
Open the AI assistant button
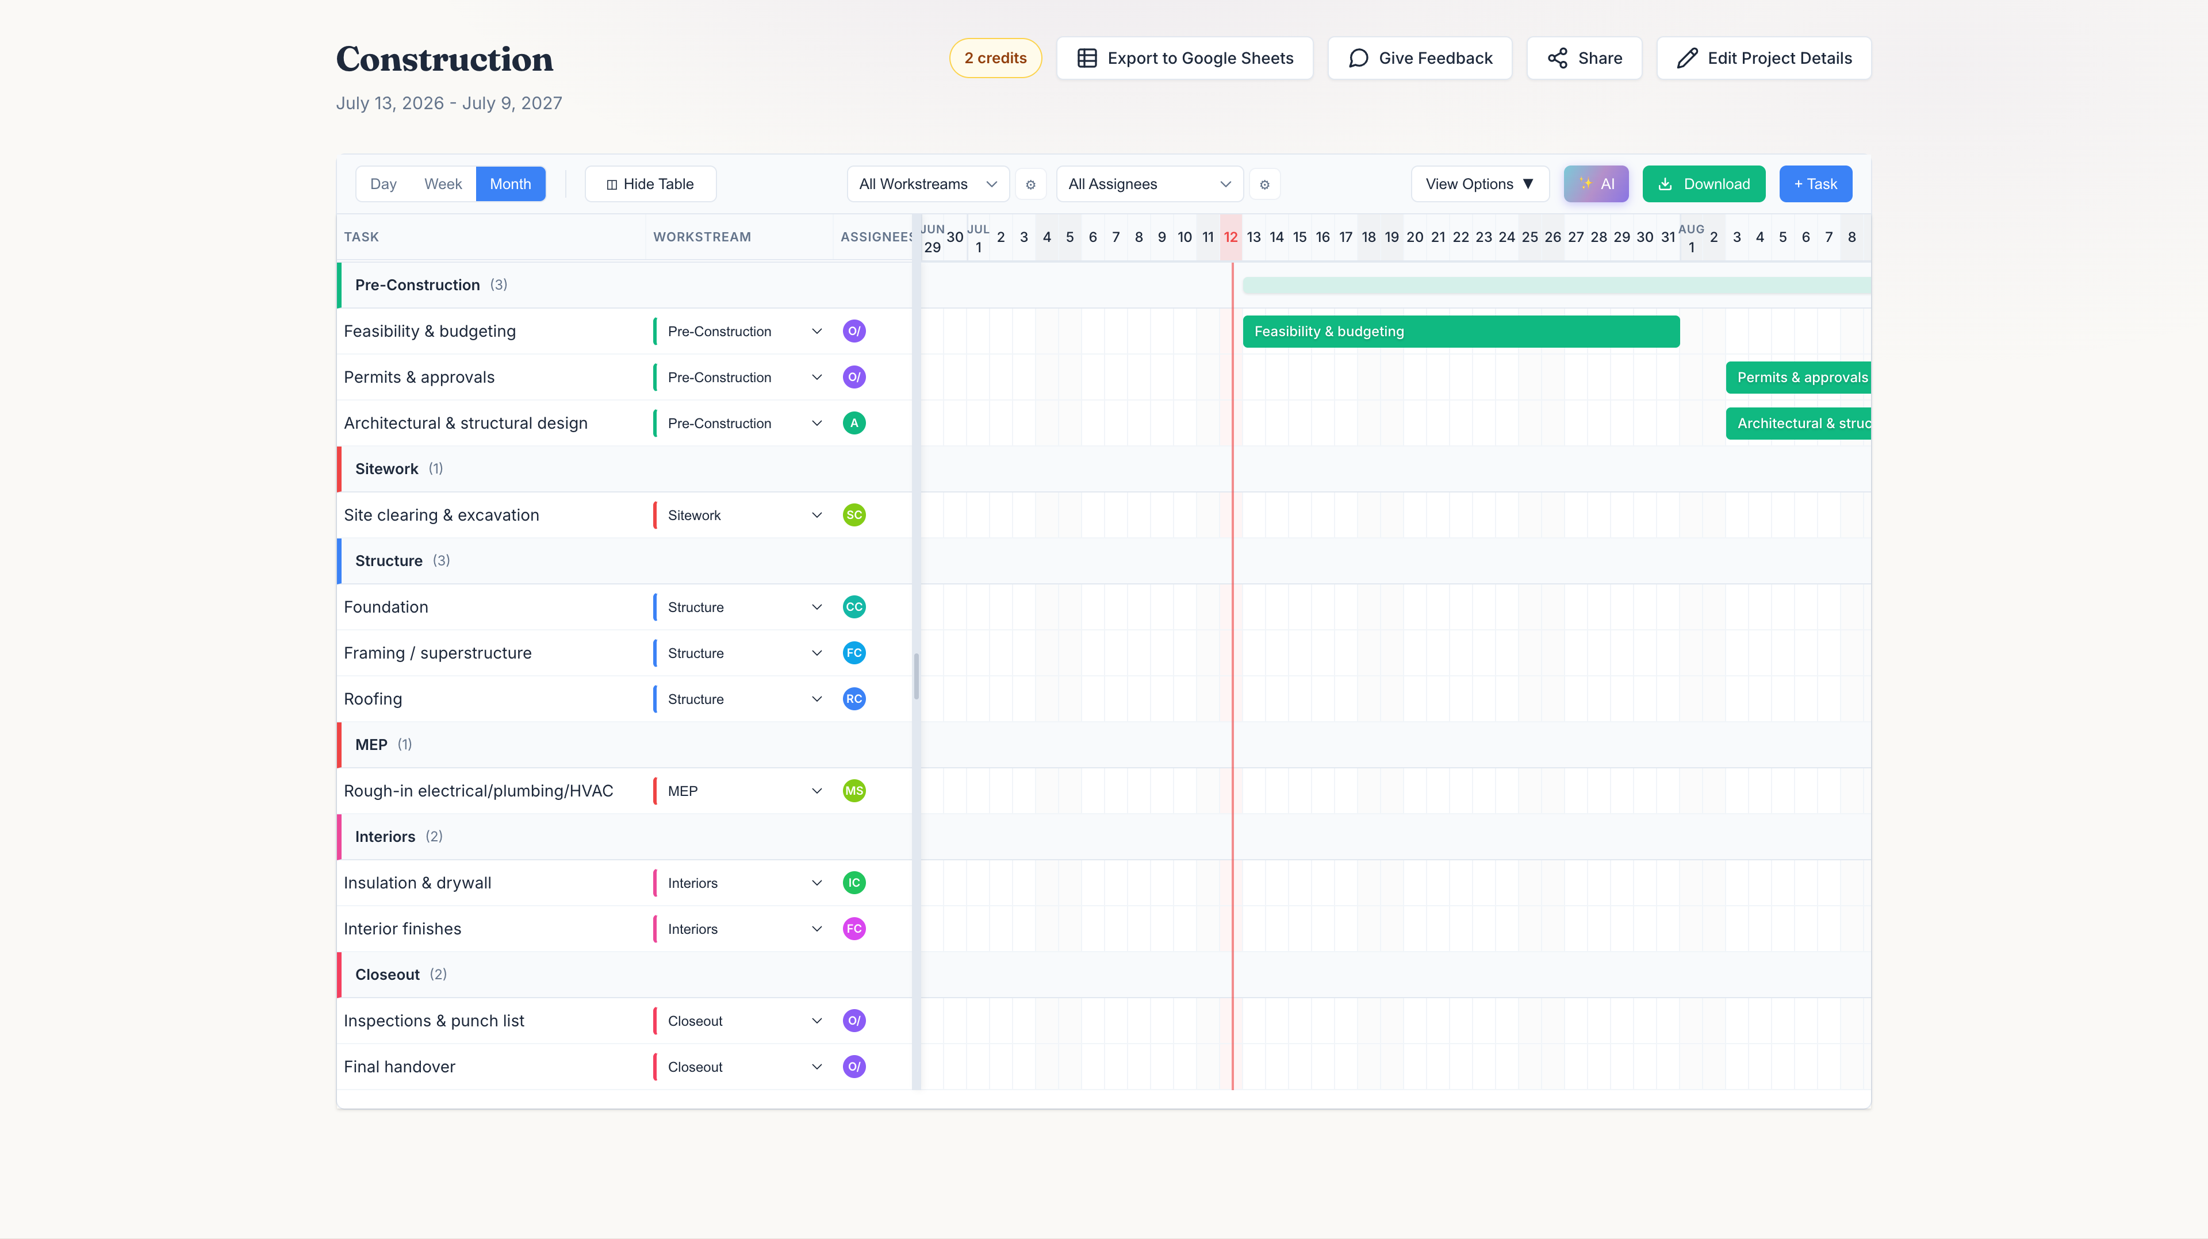click(1596, 184)
